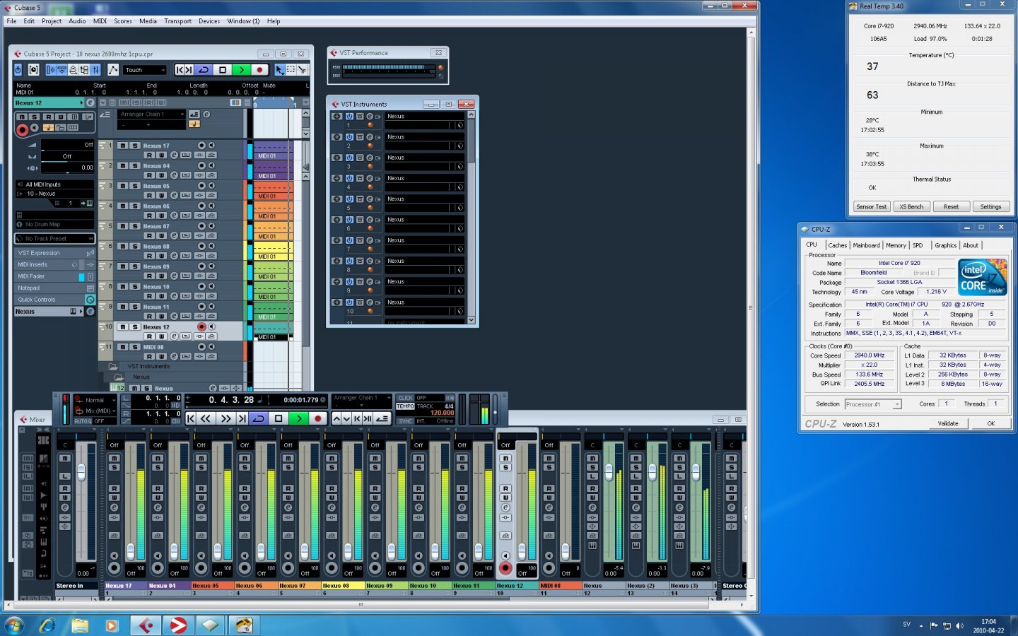Open Transport menu
This screenshot has height=636, width=1018.
178,21
